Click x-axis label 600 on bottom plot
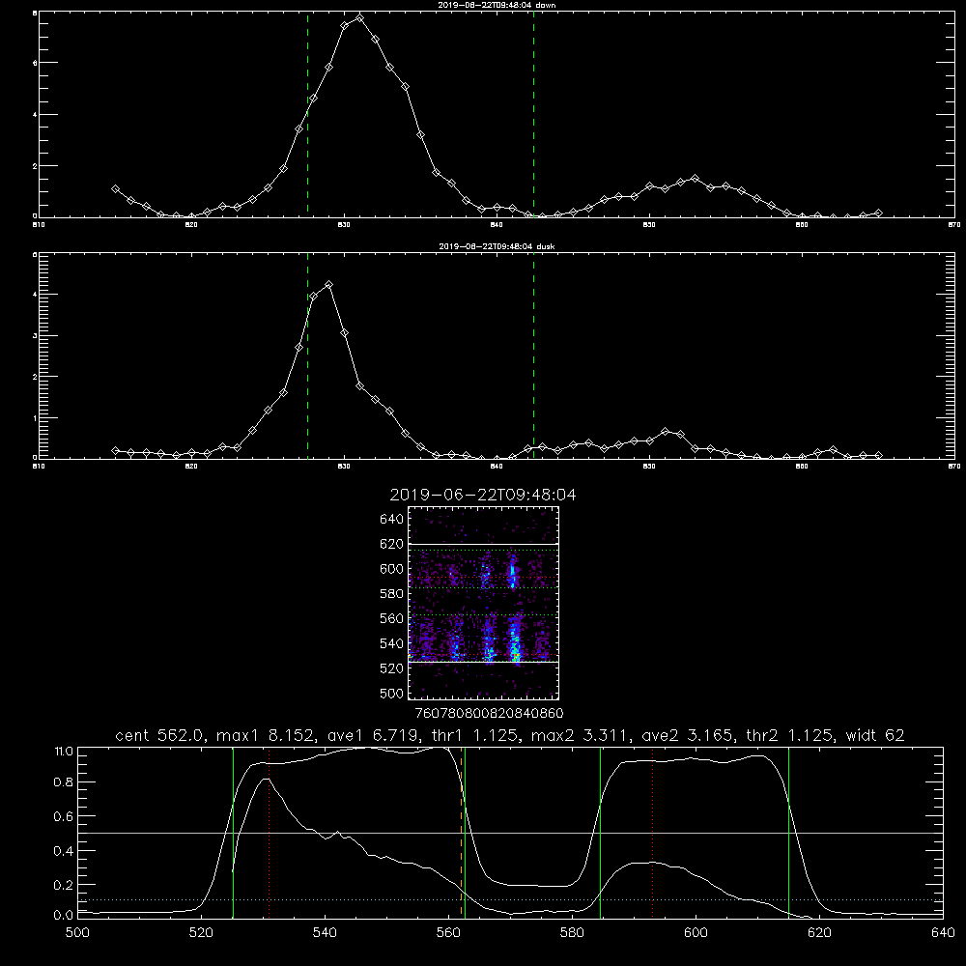Viewport: 966px width, 966px height. pyautogui.click(x=696, y=933)
